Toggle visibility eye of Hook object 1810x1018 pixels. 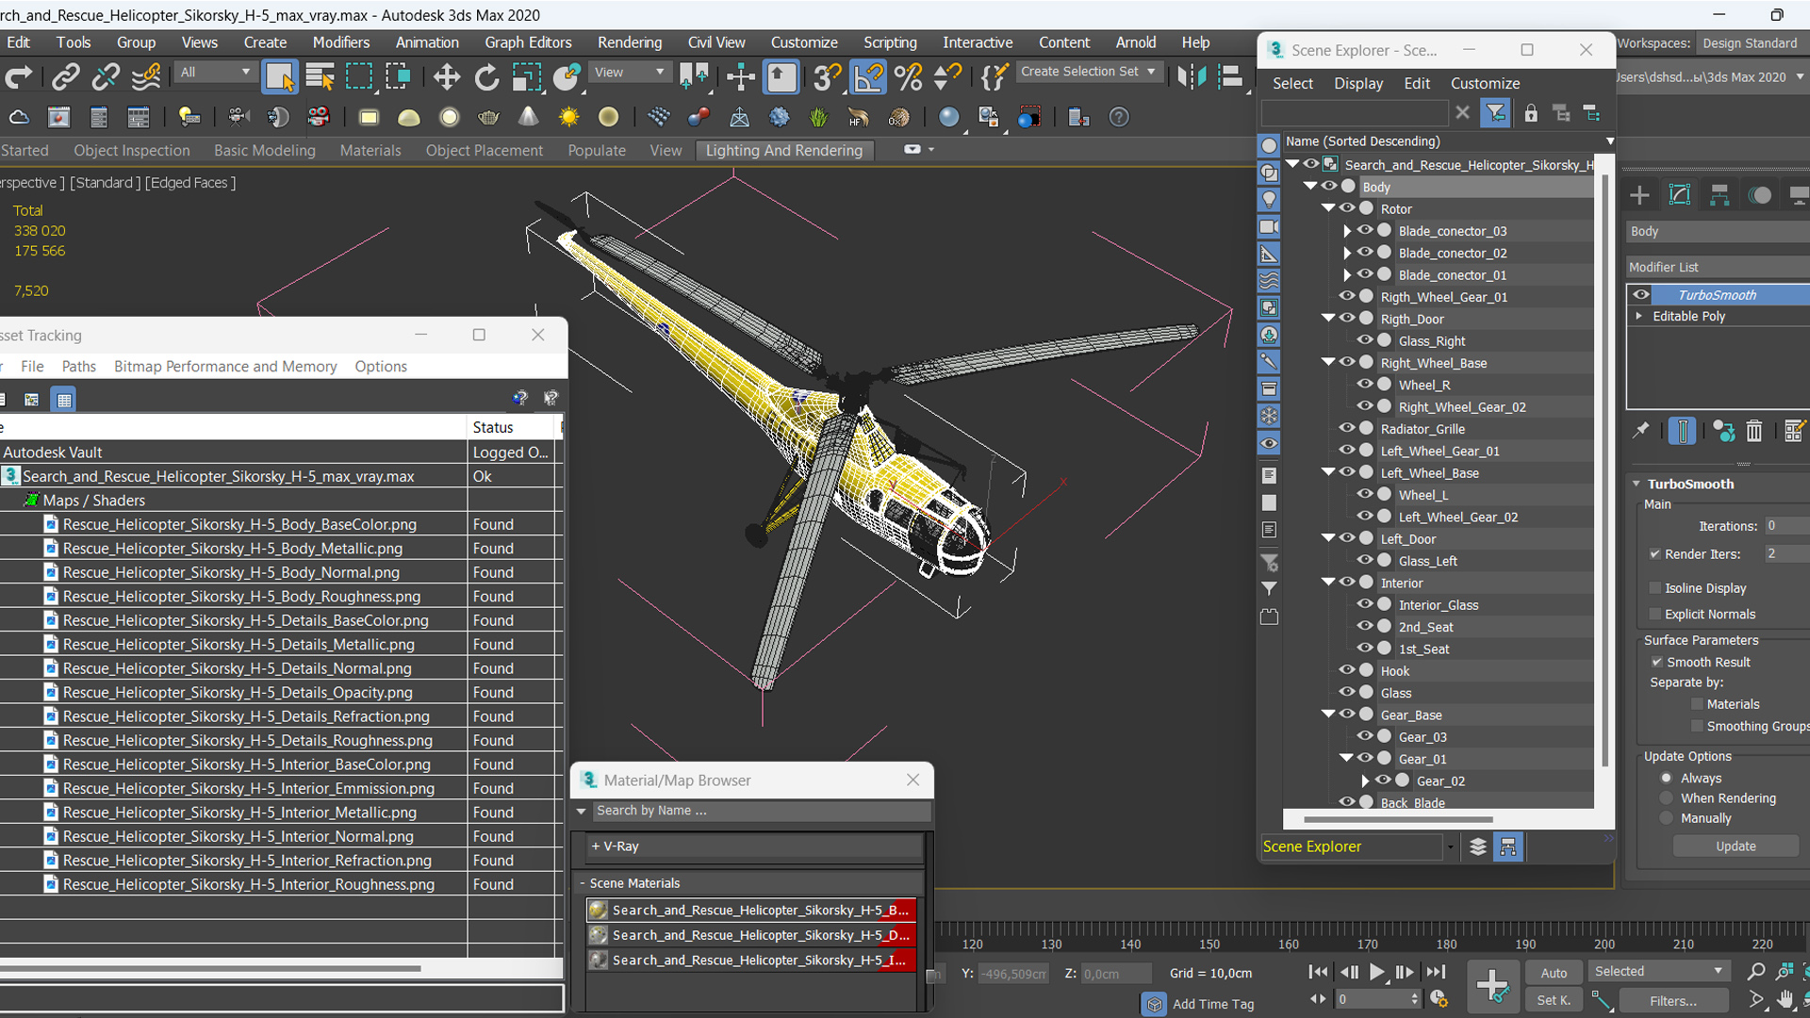[x=1347, y=670]
